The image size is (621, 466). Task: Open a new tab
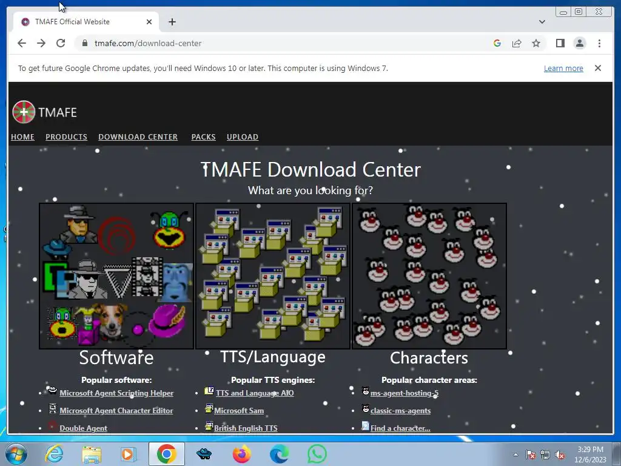pos(172,22)
